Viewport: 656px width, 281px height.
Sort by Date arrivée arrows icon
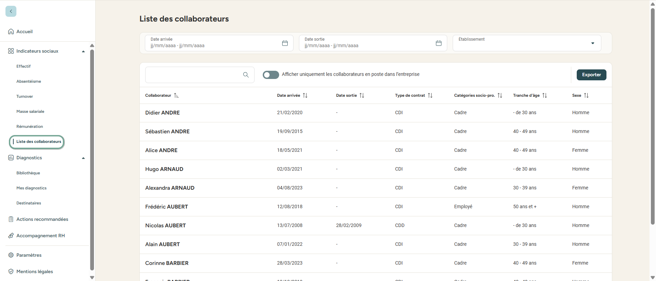(305, 95)
